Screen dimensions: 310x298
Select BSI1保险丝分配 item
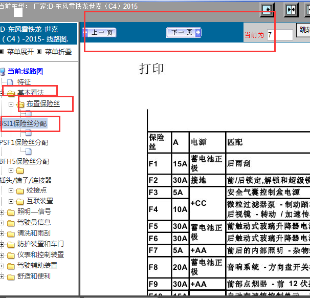[24, 123]
